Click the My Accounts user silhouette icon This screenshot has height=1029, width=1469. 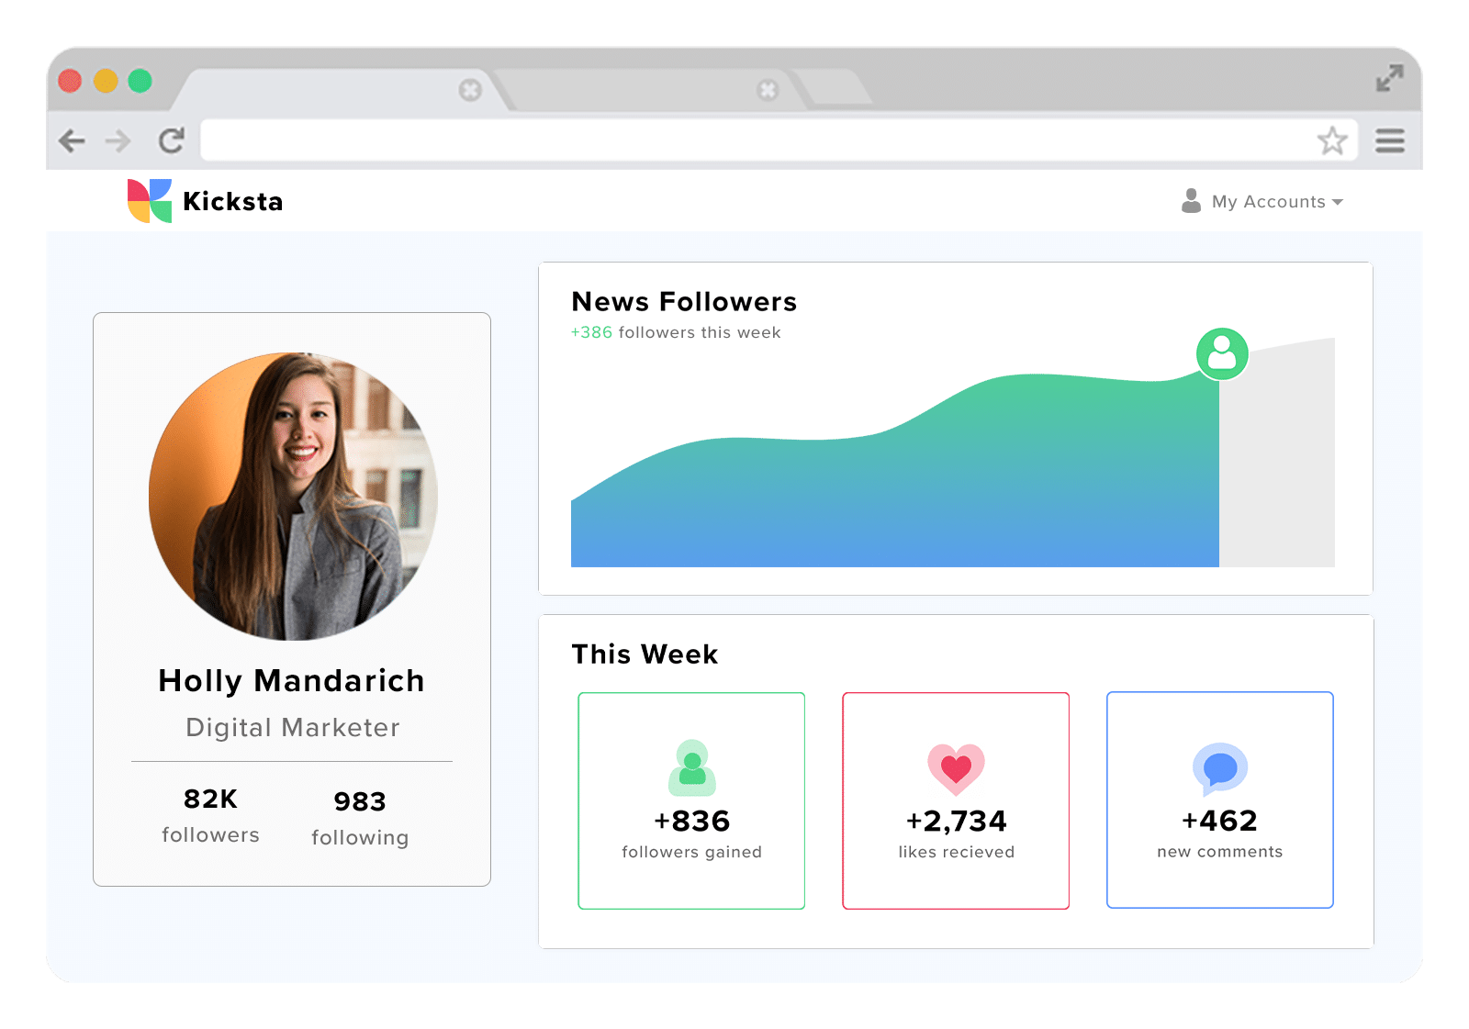tap(1191, 201)
